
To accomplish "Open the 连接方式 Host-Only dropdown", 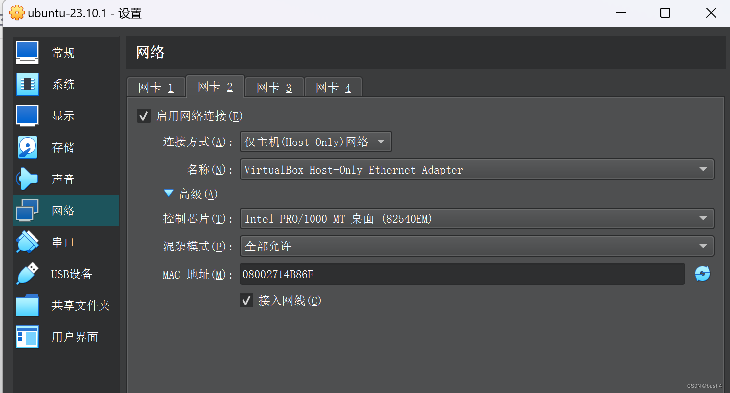I will [316, 142].
